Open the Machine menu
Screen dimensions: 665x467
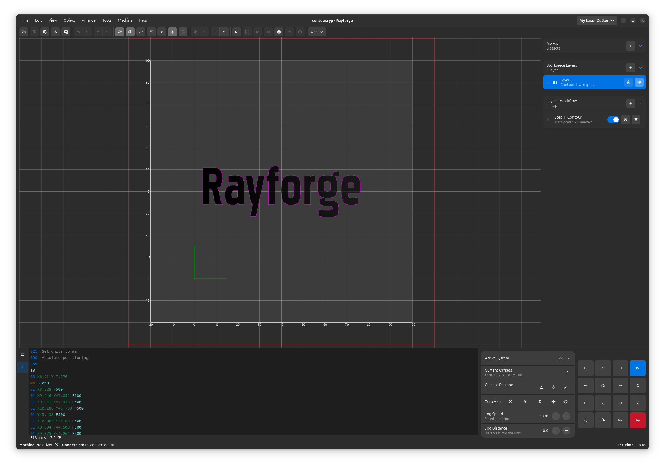tap(125, 20)
